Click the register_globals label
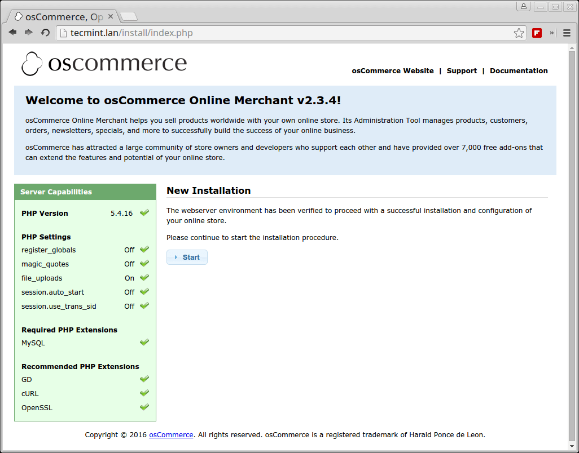Screen dimensions: 579x453 (49, 250)
